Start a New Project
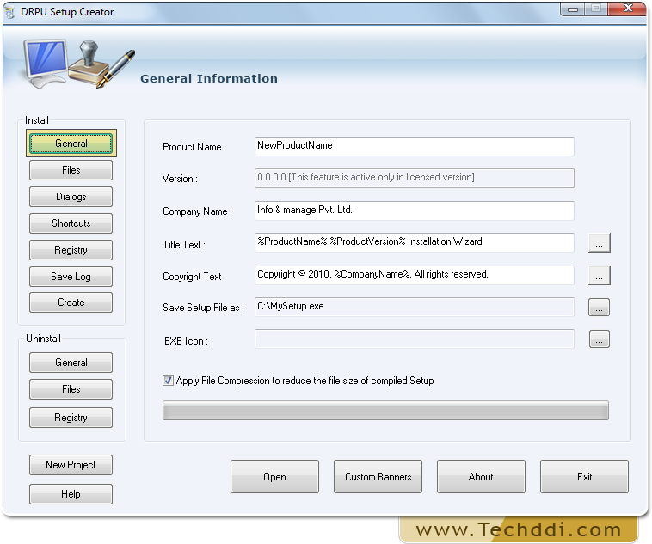This screenshot has width=652, height=544. (x=71, y=465)
